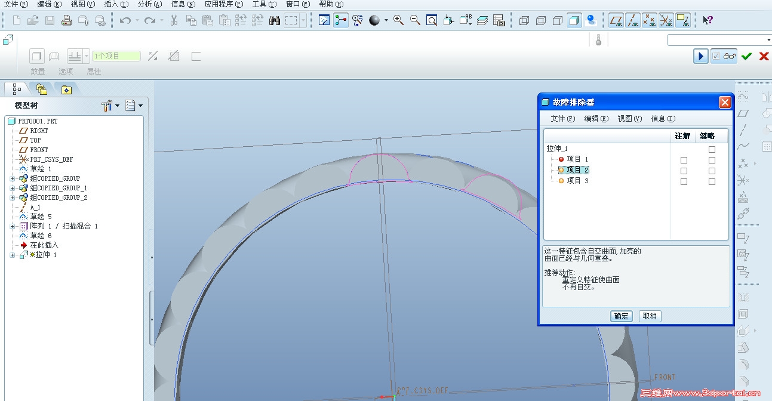Open the empty dropdown at top right

(x=768, y=40)
